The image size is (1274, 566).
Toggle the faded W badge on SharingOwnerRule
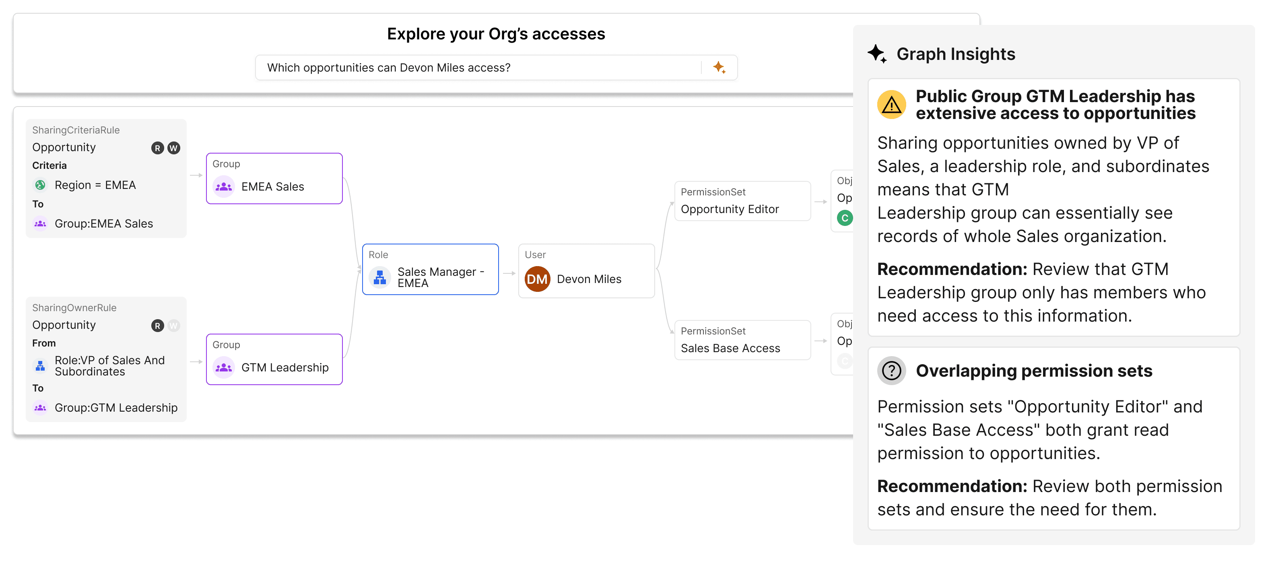(x=173, y=326)
